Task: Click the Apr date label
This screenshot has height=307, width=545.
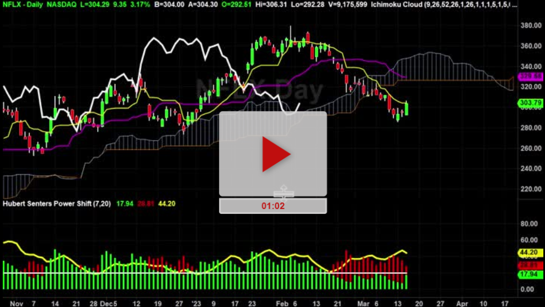Action: click(462, 304)
